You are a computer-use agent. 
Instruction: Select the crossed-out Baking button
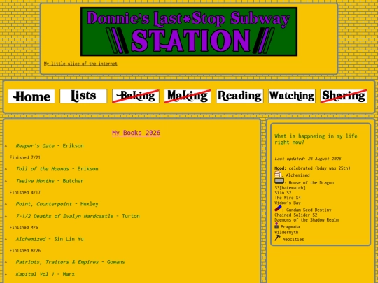point(136,96)
